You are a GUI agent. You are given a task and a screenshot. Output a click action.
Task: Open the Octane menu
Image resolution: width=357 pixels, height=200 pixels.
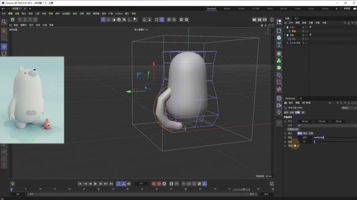coord(118,14)
